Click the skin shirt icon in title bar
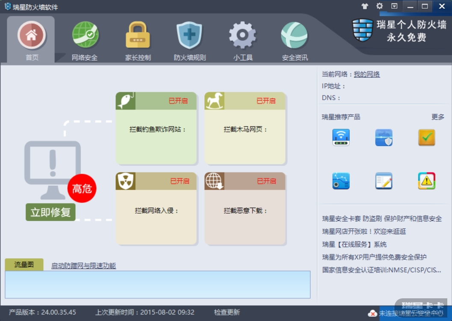 tap(365, 6)
